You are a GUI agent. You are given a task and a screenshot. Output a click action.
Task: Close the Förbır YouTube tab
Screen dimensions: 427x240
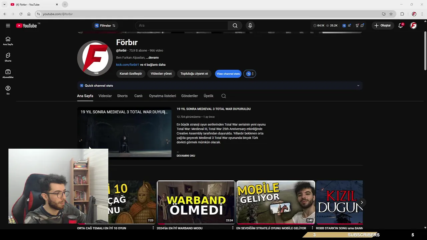[57, 4]
